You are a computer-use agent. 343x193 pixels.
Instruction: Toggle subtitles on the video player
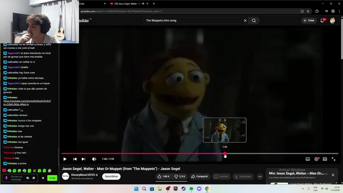click(308, 159)
